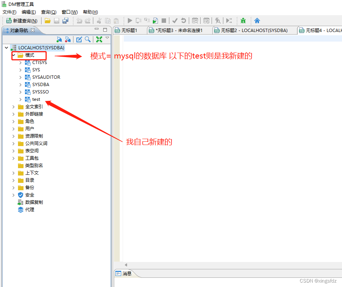Image resolution: width=342 pixels, height=287 pixels.
Task: Click the green collapse-all arrows icon
Action: coord(99,39)
